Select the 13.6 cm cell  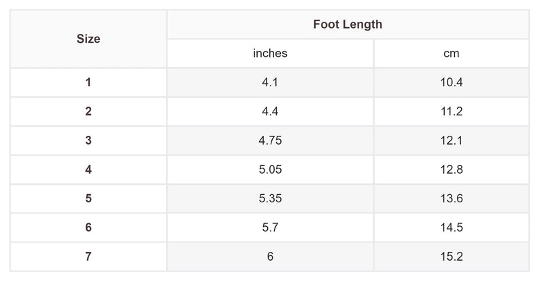pos(451,199)
